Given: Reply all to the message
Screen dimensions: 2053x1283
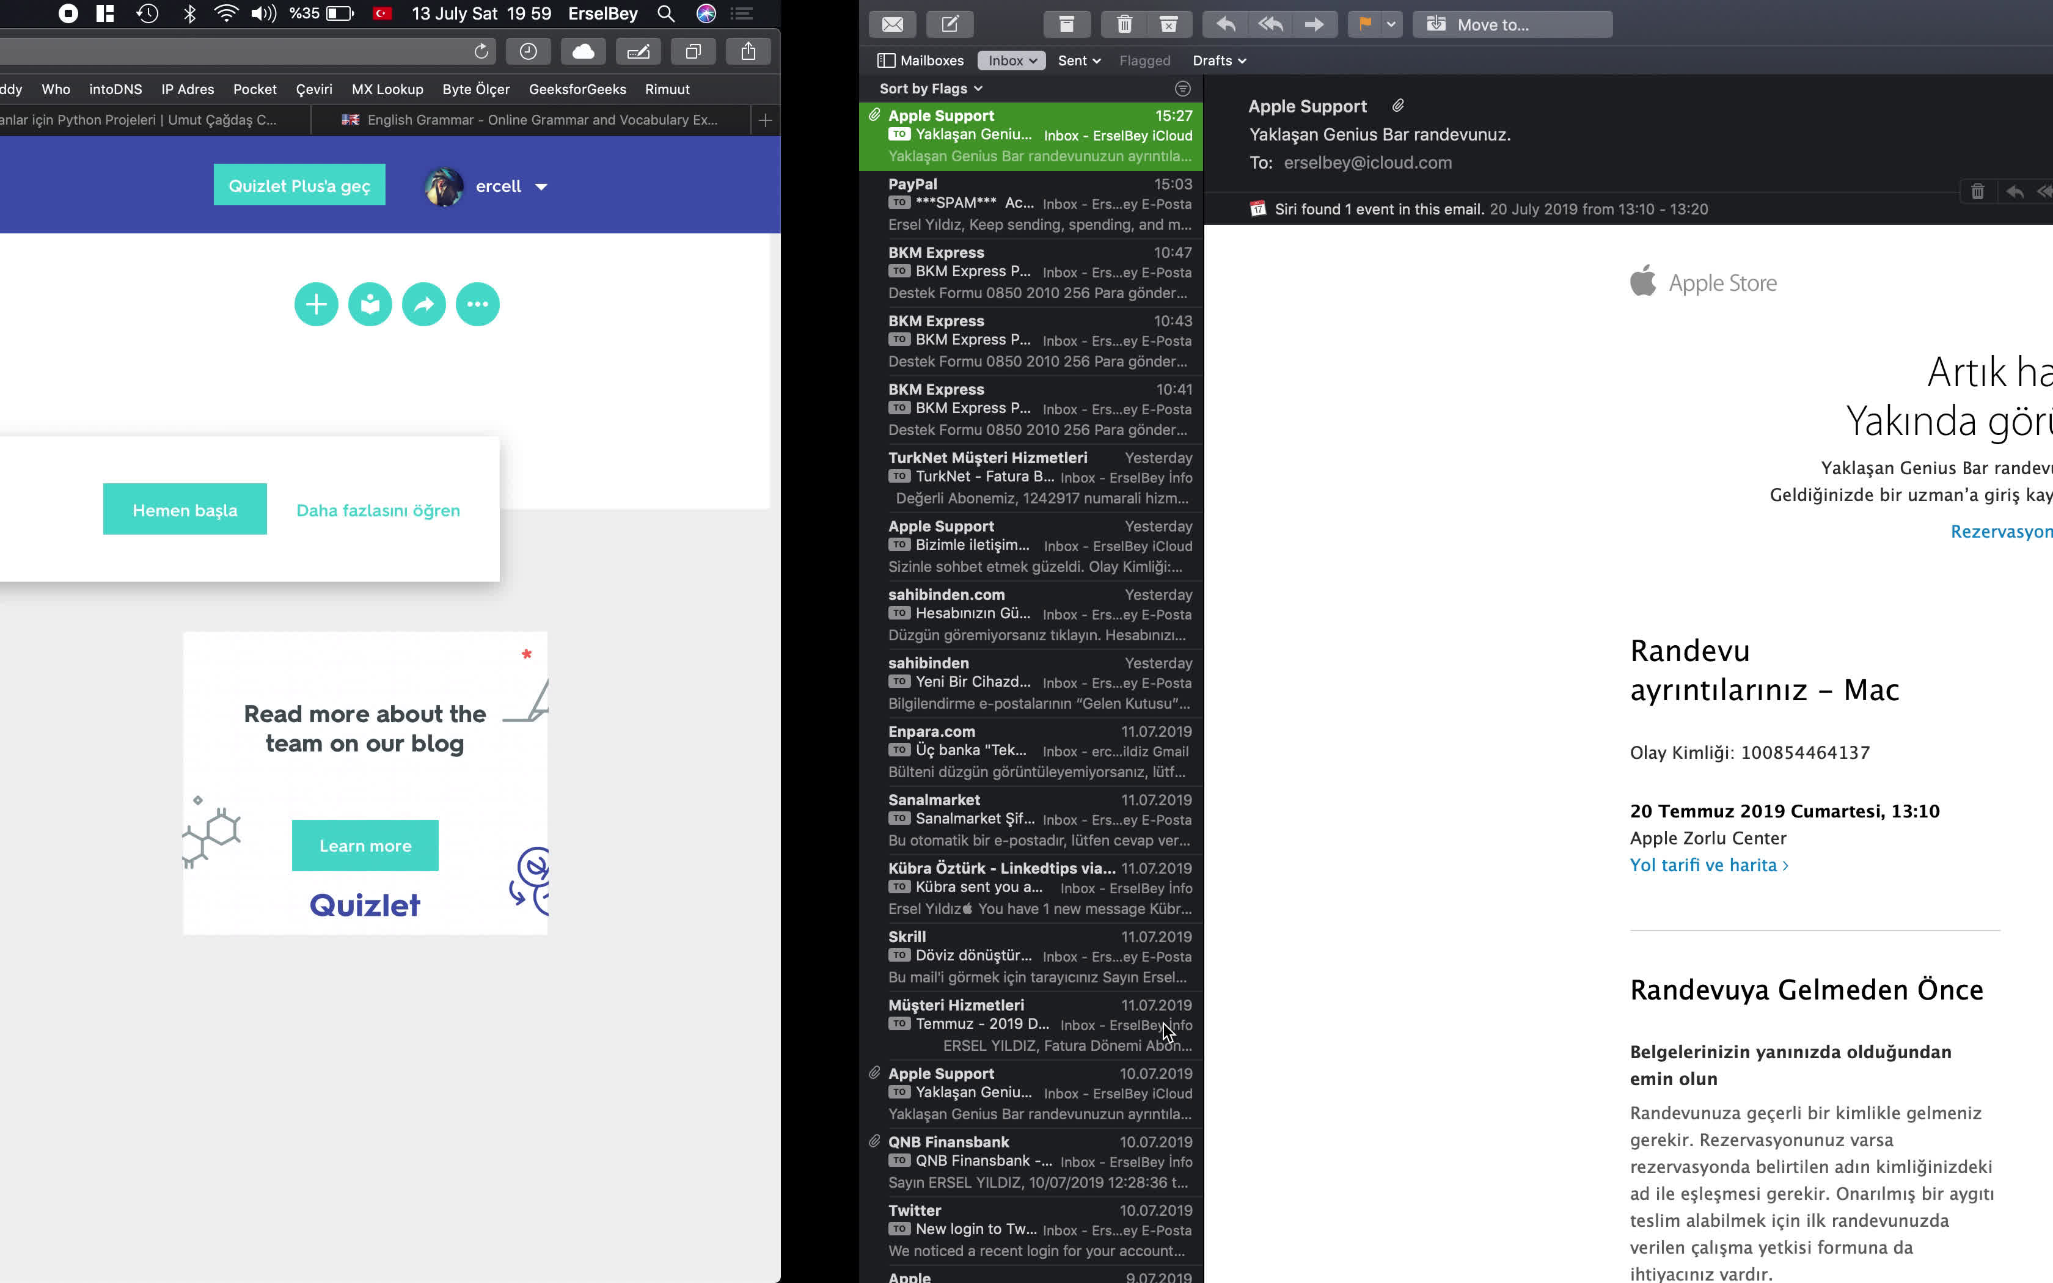Looking at the screenshot, I should (1270, 24).
